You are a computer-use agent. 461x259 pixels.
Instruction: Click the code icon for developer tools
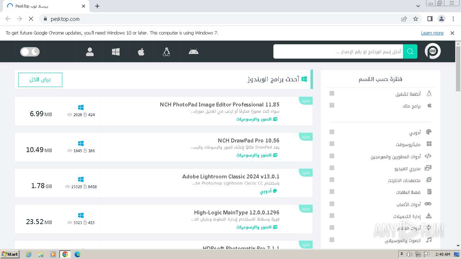[428, 156]
